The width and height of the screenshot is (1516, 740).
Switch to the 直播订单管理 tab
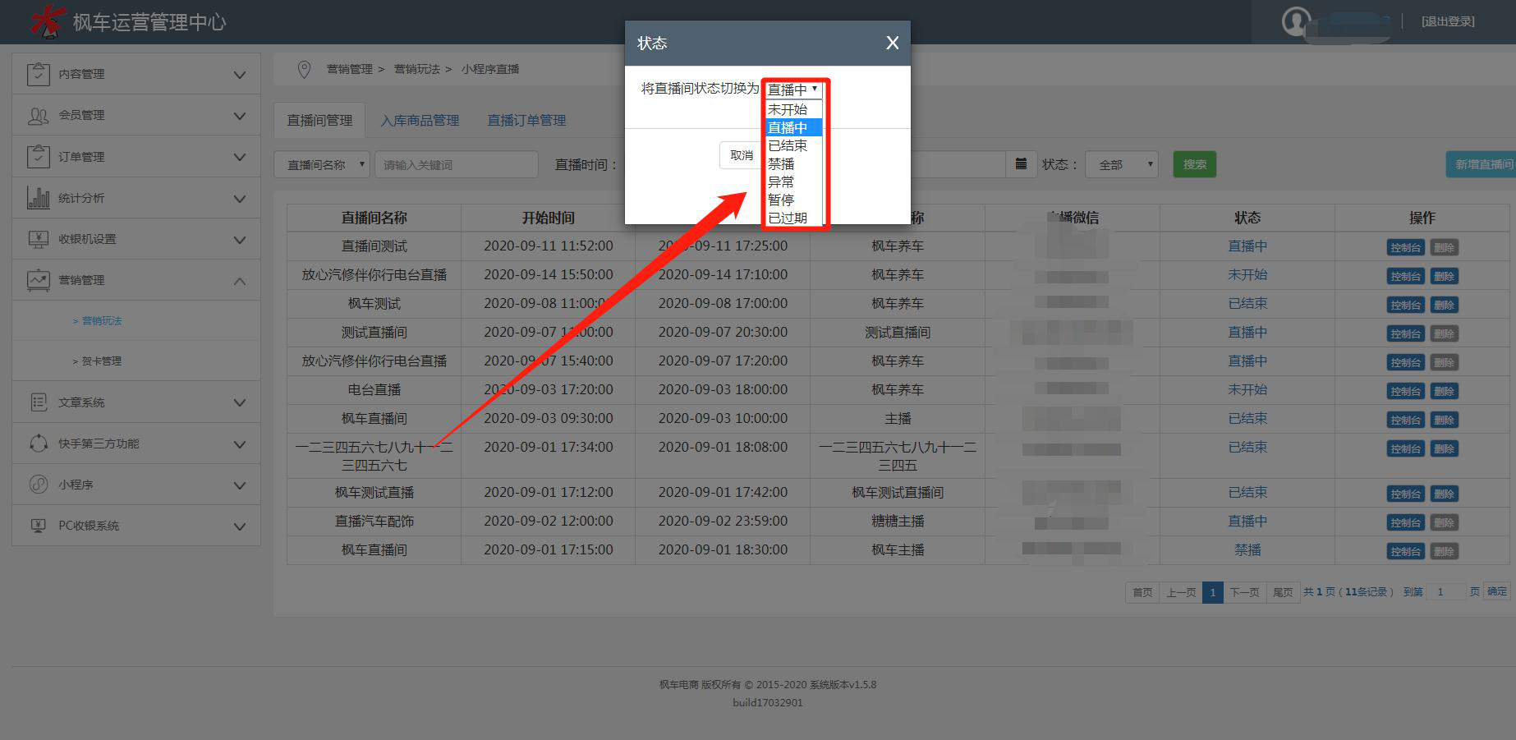(526, 120)
